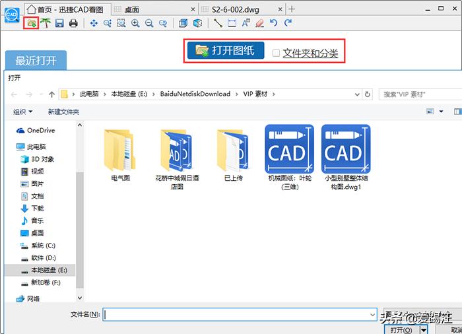Screen dimensions: 462x334
Task: Print drawing with printer icon
Action: [x=73, y=23]
